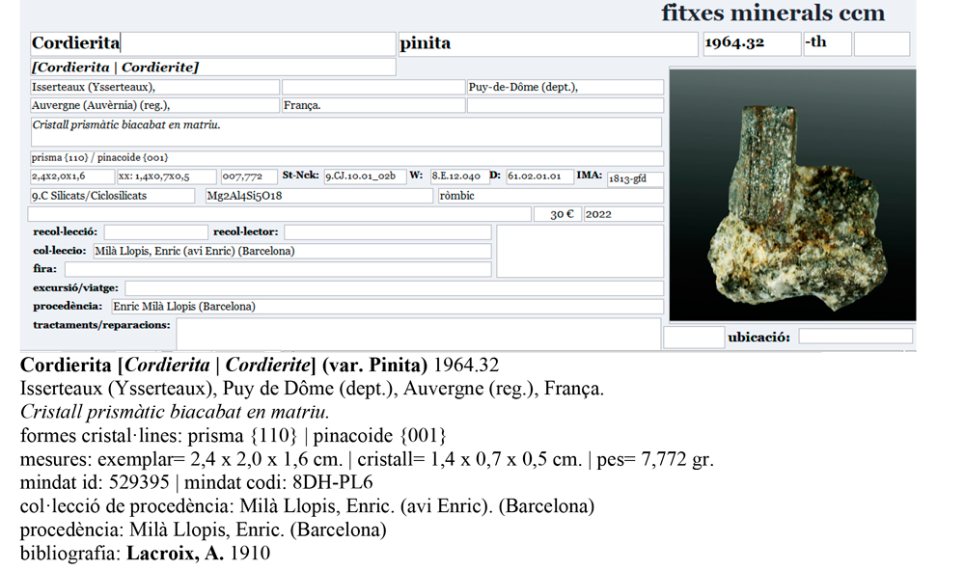The height and width of the screenshot is (570, 965).
Task: Click the 'fitxes minerals ccm' header title
Action: 773,13
